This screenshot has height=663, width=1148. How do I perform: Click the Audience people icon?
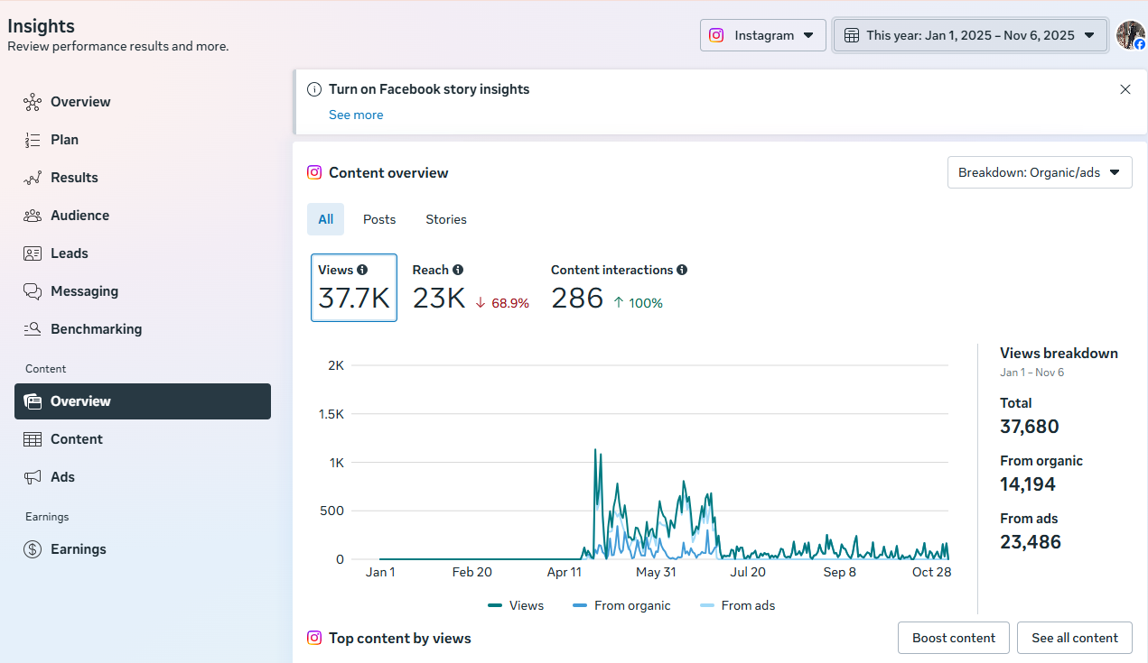[x=33, y=216]
